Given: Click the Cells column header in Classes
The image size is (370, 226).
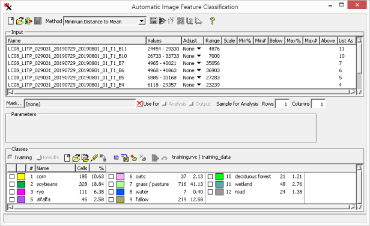Looking at the screenshot, I should pyautogui.click(x=82, y=168).
